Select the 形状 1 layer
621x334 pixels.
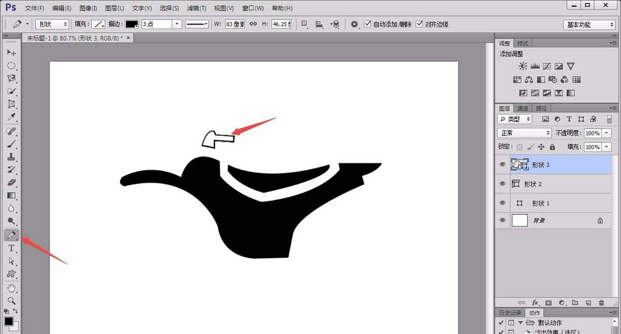point(537,203)
